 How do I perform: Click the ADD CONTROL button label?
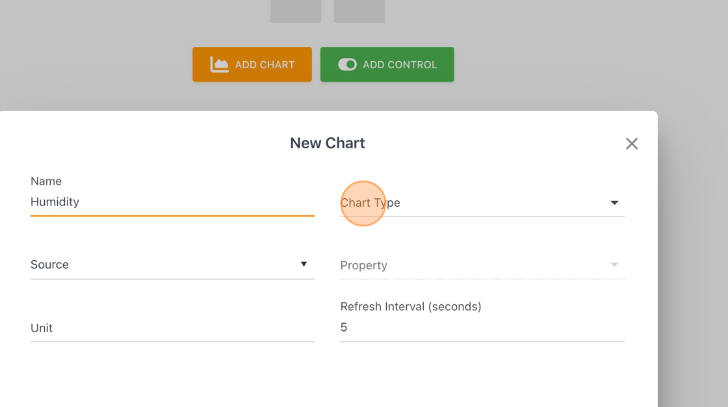400,64
